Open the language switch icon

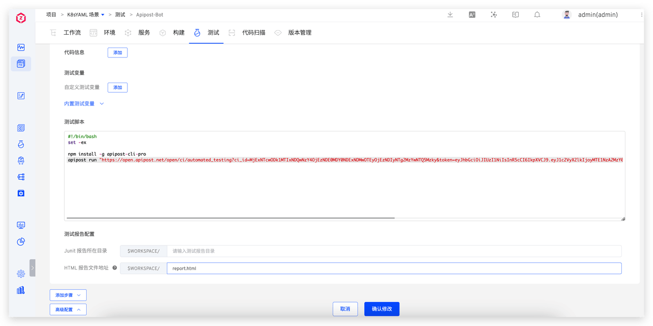point(472,15)
